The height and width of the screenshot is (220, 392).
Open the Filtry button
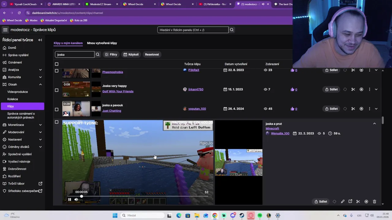click(x=111, y=54)
